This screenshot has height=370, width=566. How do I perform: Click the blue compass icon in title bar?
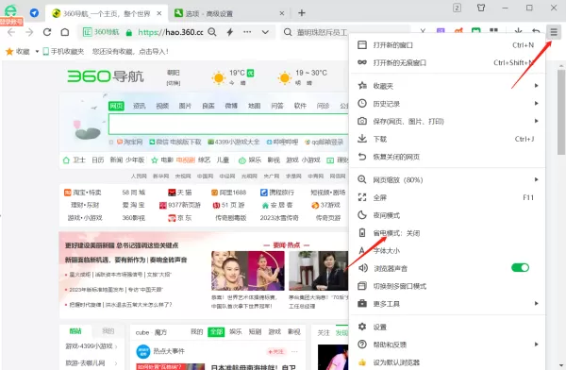coord(34,13)
